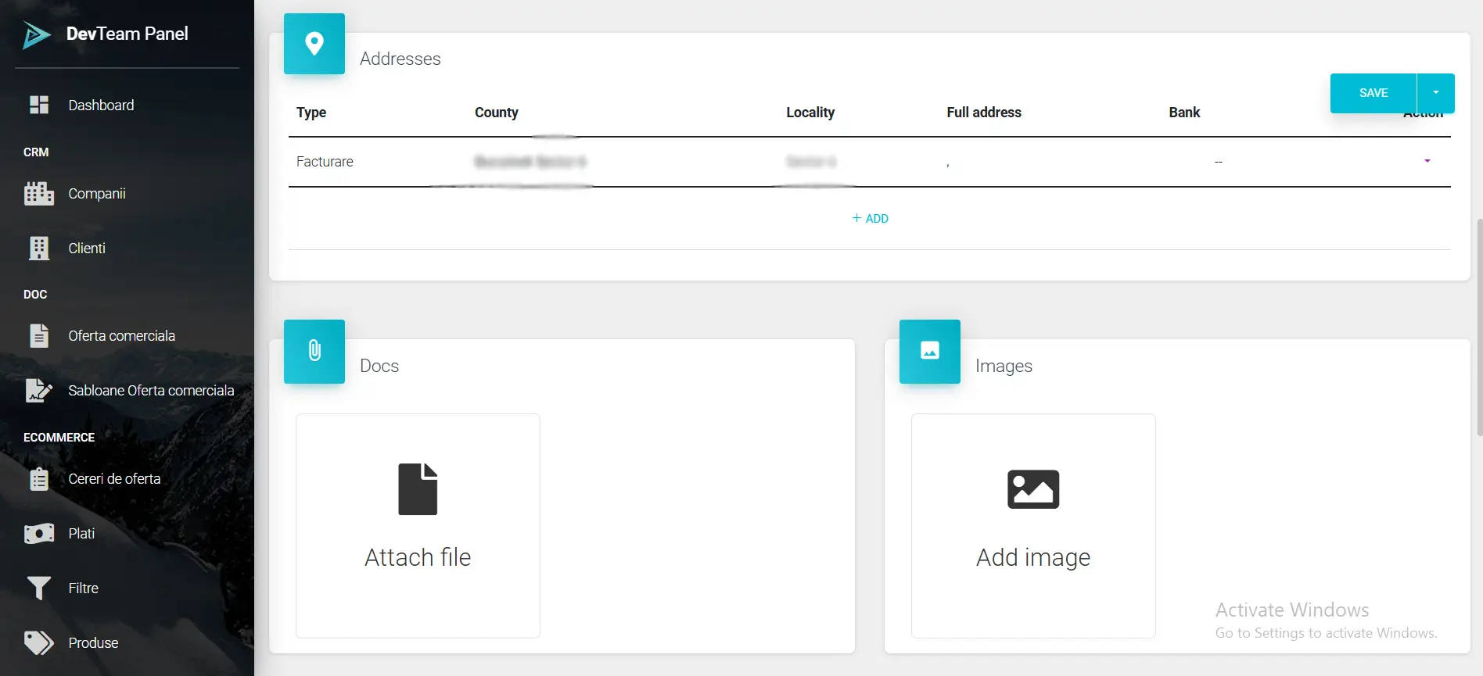
Task: Open action dropdown for Facturare row
Action: coord(1427,161)
